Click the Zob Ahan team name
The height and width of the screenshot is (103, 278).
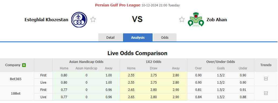coord(217,20)
